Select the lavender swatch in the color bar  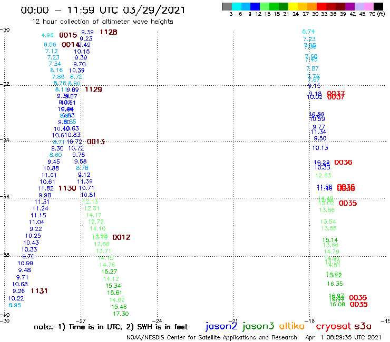tap(359, 6)
